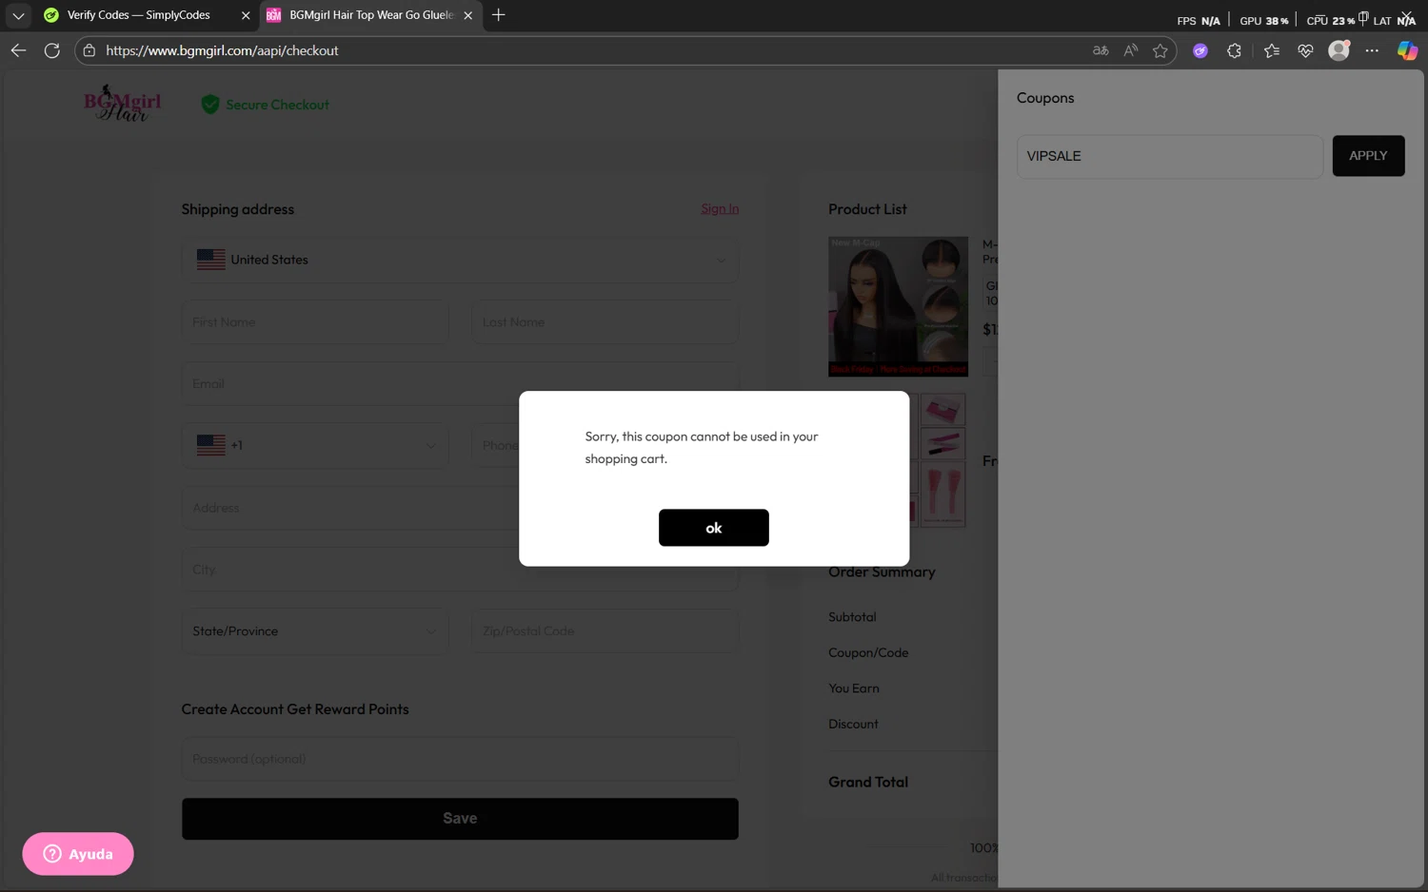Open the purple extension icon in toolbar
Viewport: 1428px width, 892px height.
click(x=1200, y=50)
